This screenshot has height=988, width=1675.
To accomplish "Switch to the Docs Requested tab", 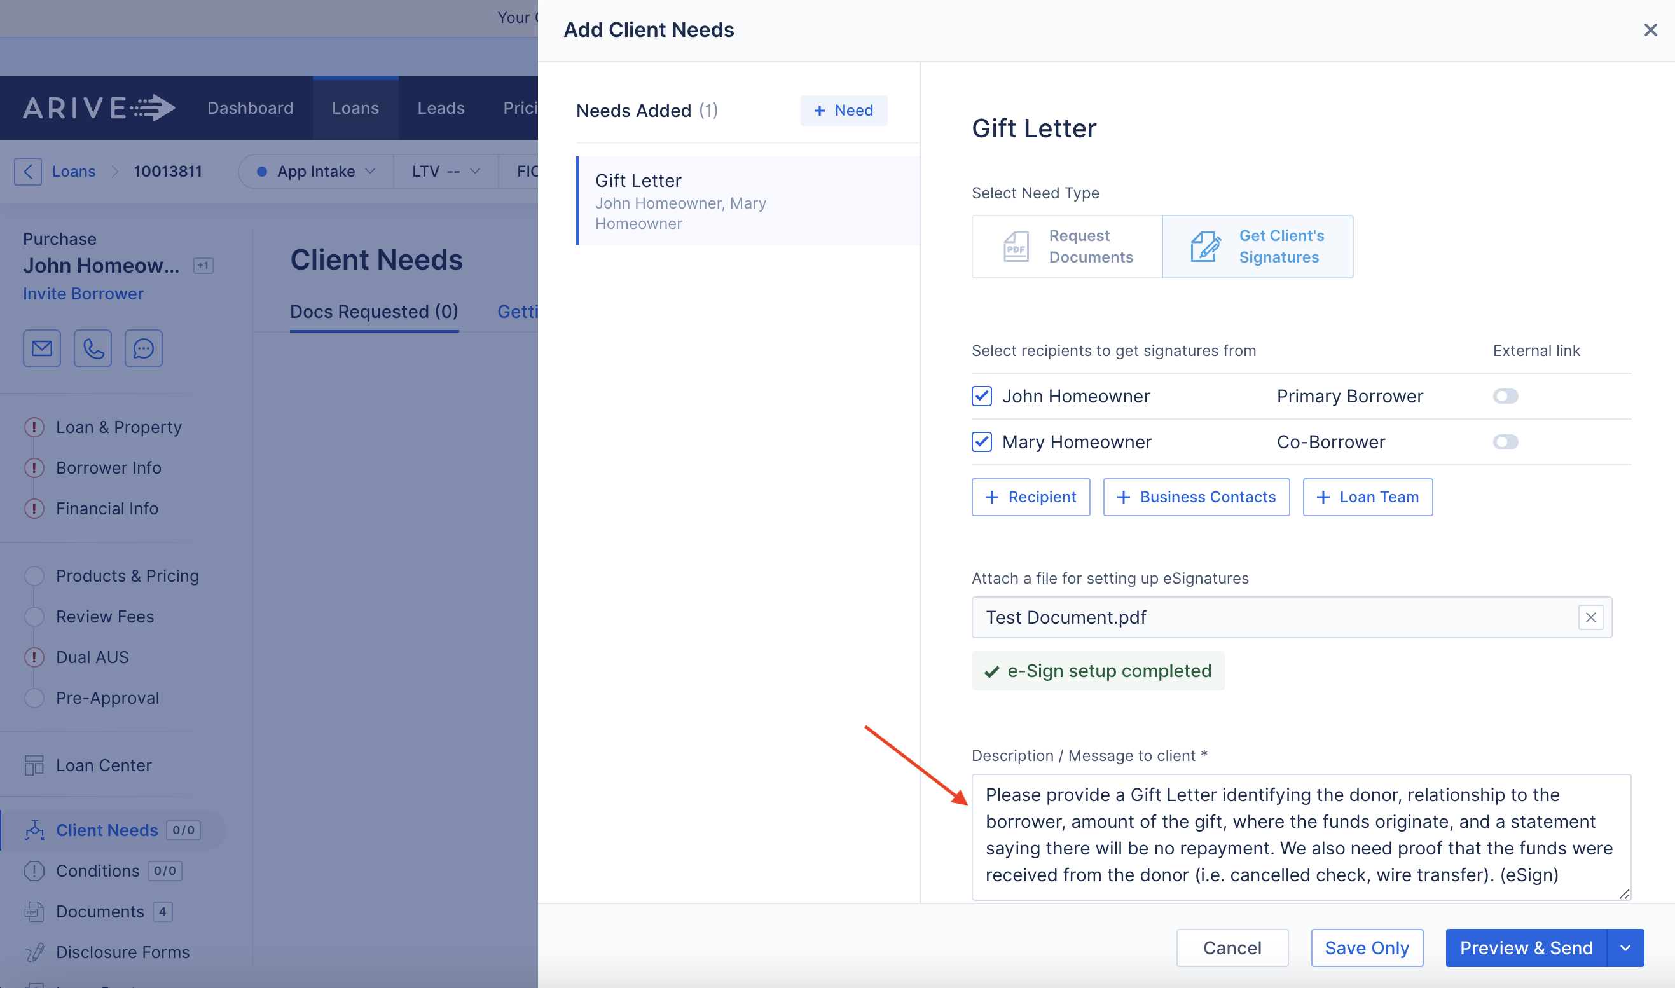I will click(374, 312).
